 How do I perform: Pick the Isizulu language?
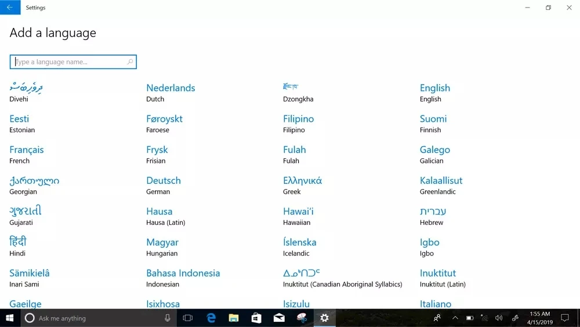point(296,304)
